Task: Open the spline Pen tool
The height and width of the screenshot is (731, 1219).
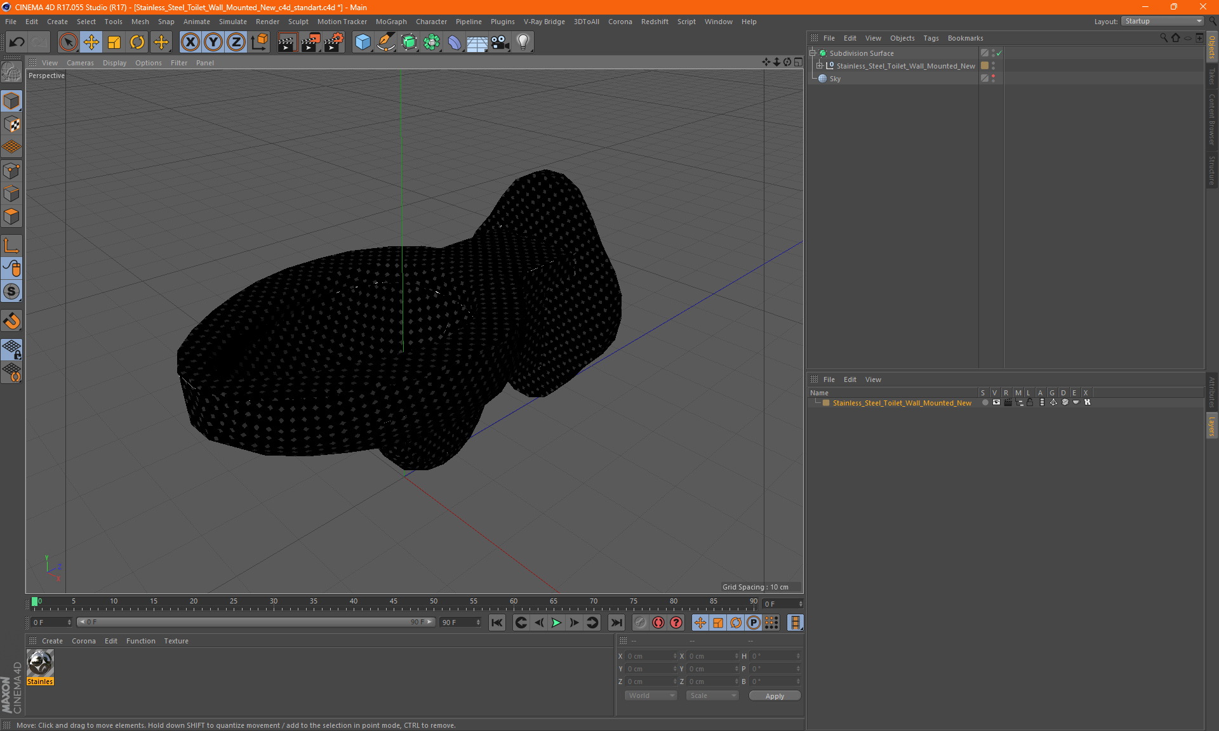Action: click(386, 42)
